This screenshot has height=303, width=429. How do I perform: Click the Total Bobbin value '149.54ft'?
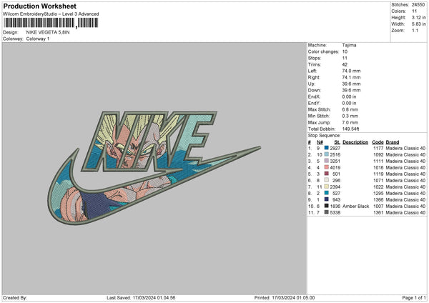point(350,129)
